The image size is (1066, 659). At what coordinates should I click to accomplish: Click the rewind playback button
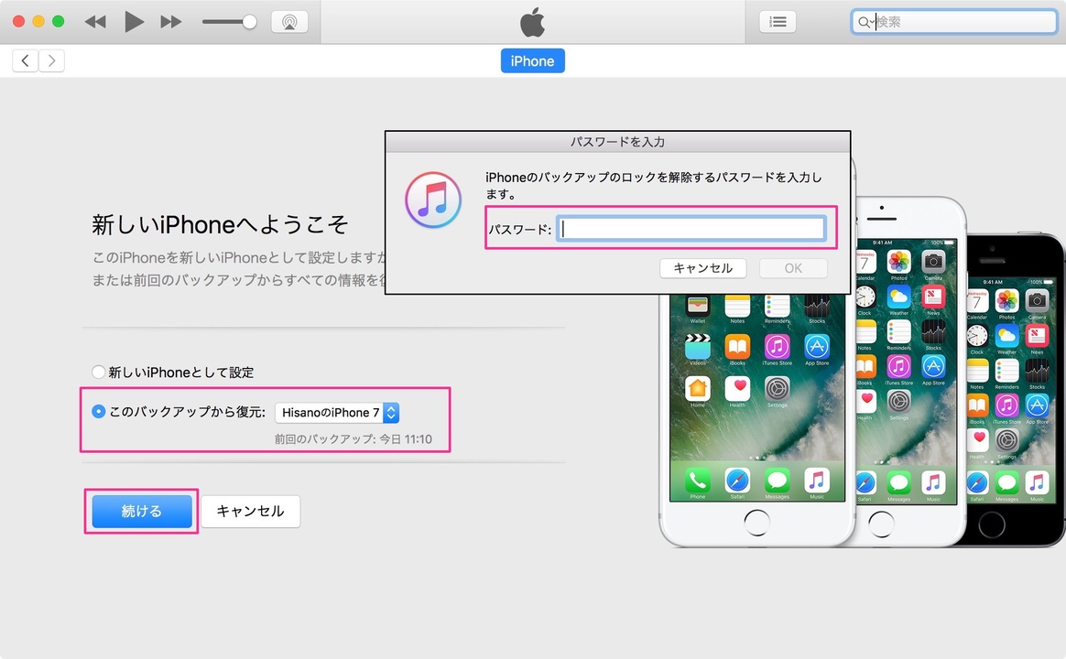tap(95, 22)
